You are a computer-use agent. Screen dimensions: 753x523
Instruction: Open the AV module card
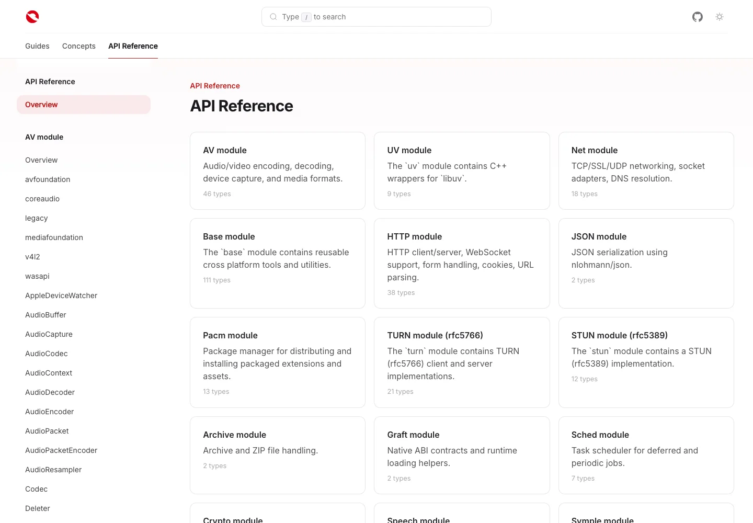[x=278, y=171]
